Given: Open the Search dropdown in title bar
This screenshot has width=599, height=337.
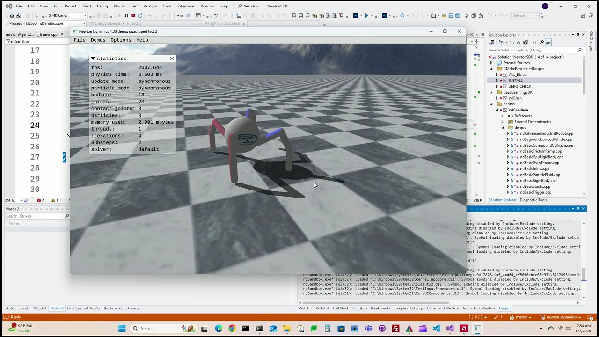Looking at the screenshot, I should click(248, 6).
